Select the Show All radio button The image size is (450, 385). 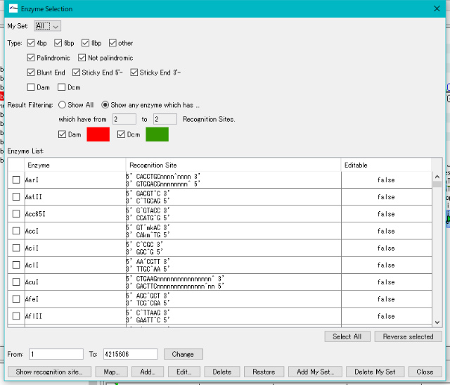click(62, 105)
